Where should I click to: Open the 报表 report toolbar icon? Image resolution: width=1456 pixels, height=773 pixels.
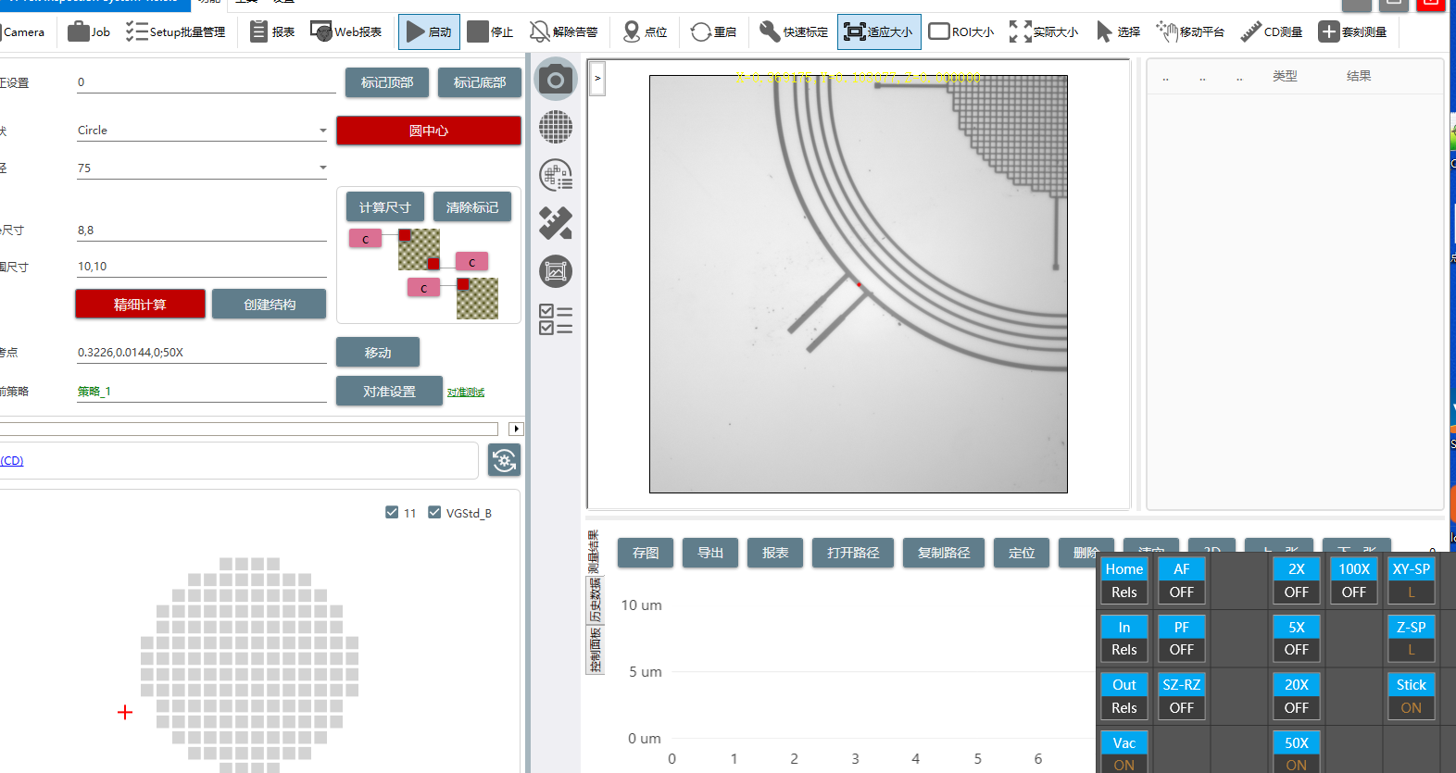point(272,31)
